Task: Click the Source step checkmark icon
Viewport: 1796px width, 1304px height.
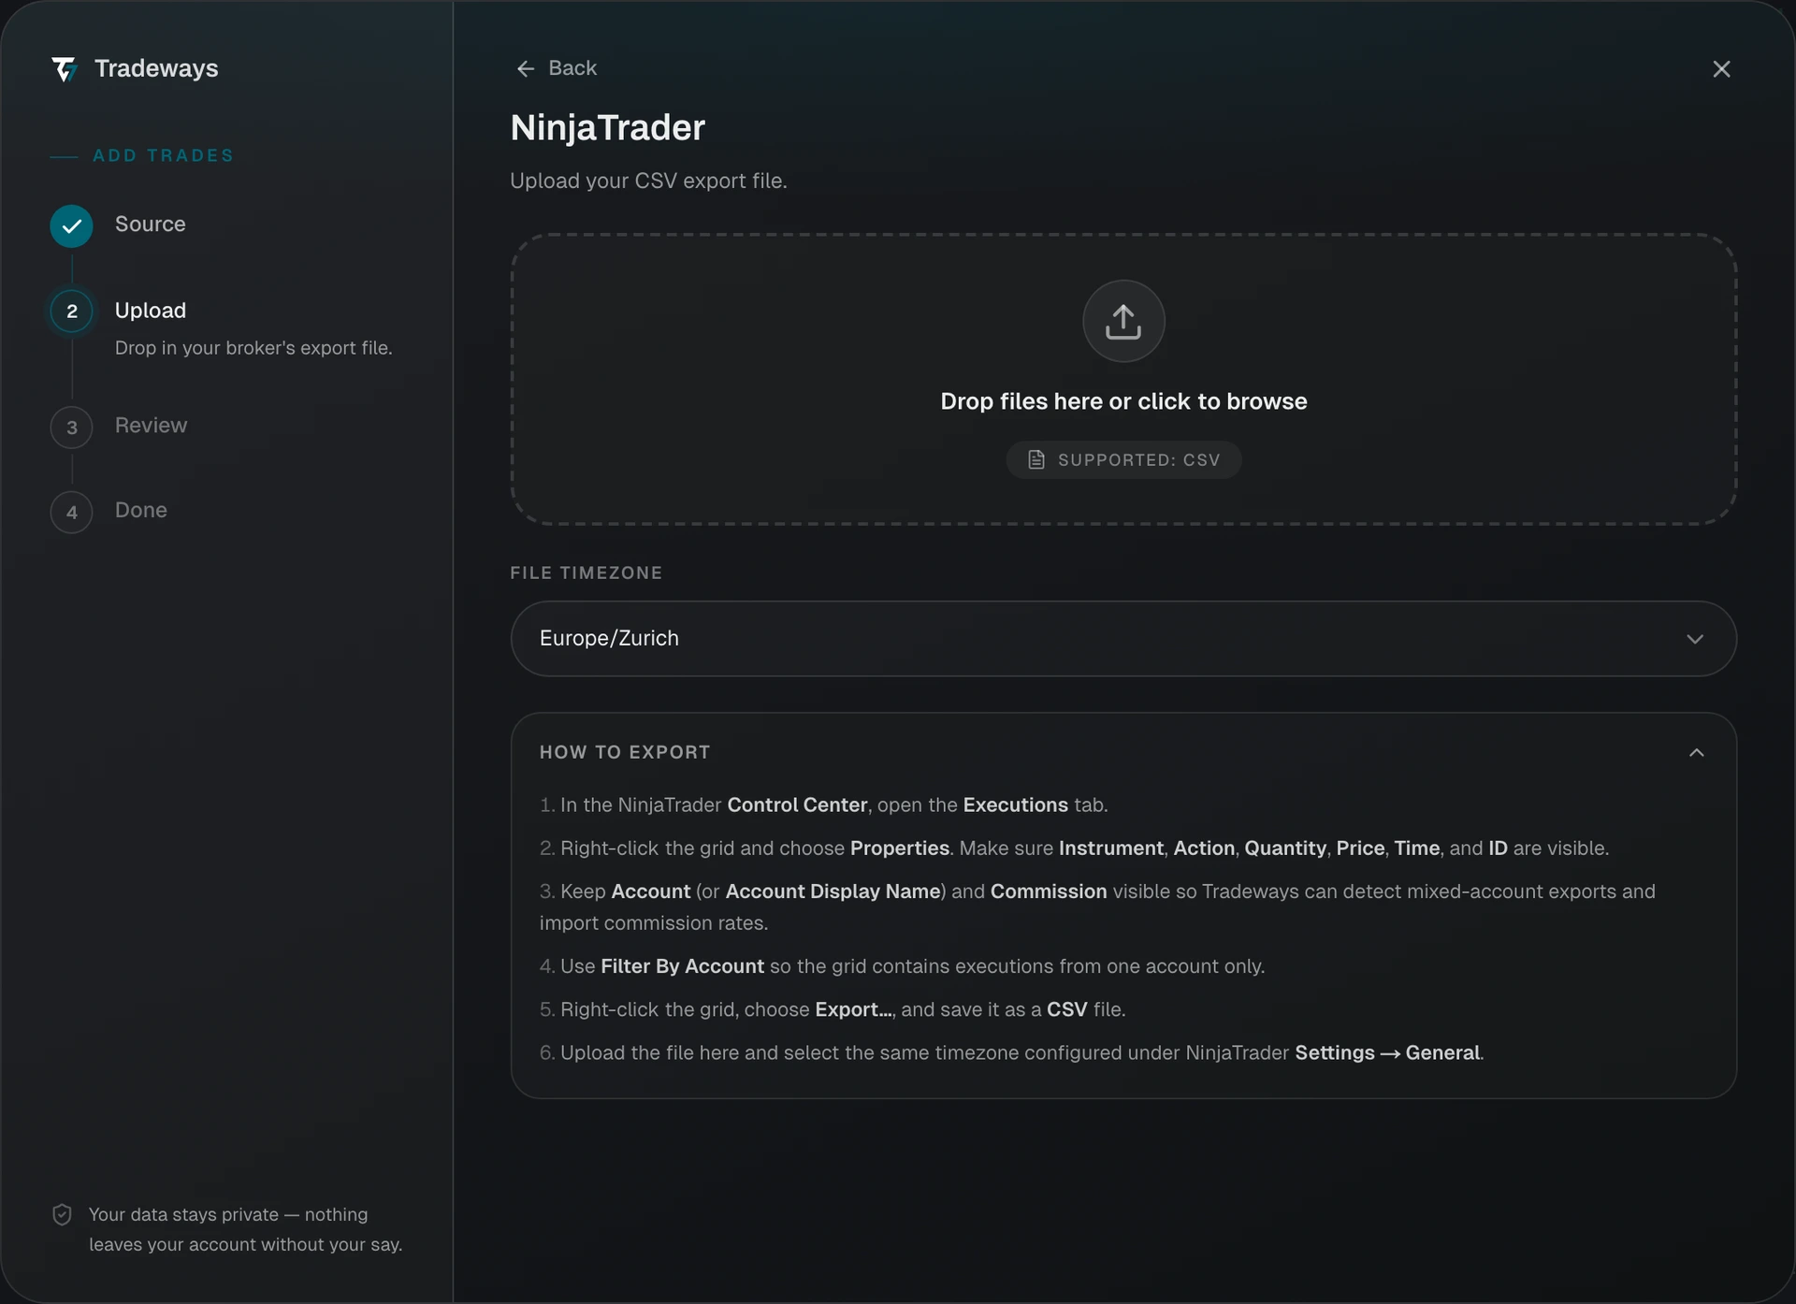Action: coord(71,225)
